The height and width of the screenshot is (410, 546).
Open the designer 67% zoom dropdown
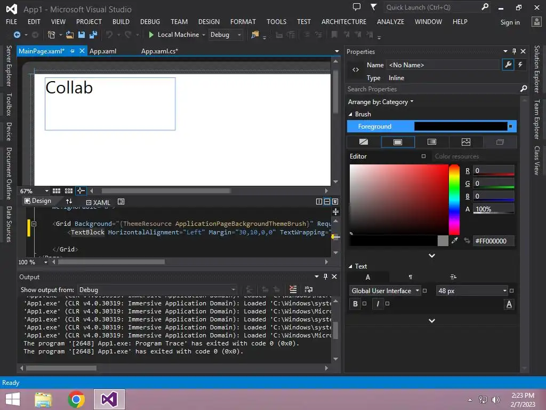[47, 191]
